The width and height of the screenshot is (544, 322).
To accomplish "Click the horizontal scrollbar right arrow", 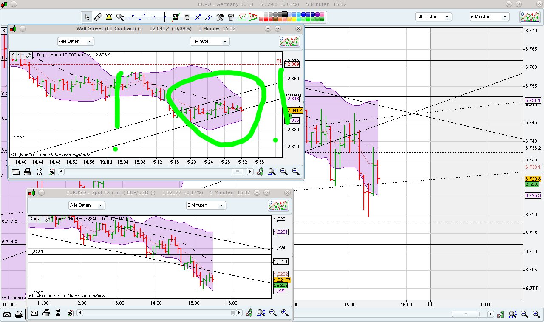I will pos(250,172).
